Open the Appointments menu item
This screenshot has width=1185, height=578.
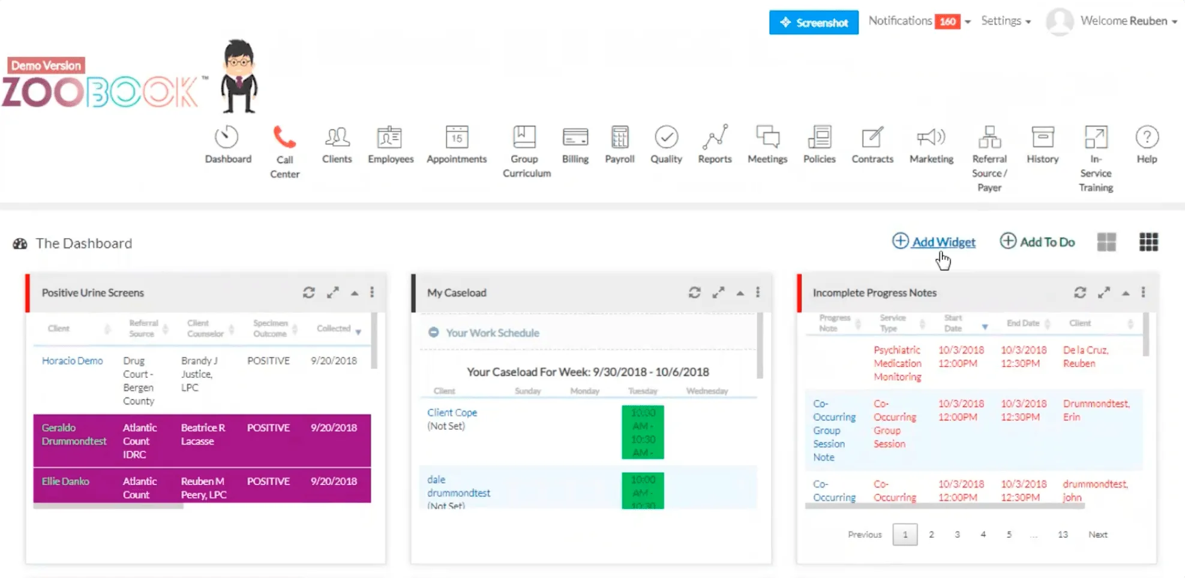pyautogui.click(x=457, y=144)
